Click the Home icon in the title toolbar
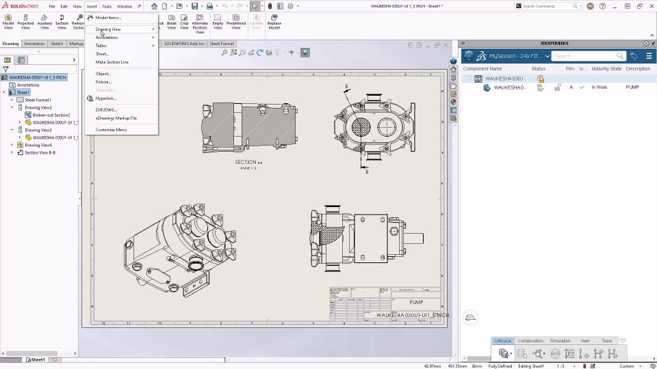The width and height of the screenshot is (657, 369). pos(154,6)
